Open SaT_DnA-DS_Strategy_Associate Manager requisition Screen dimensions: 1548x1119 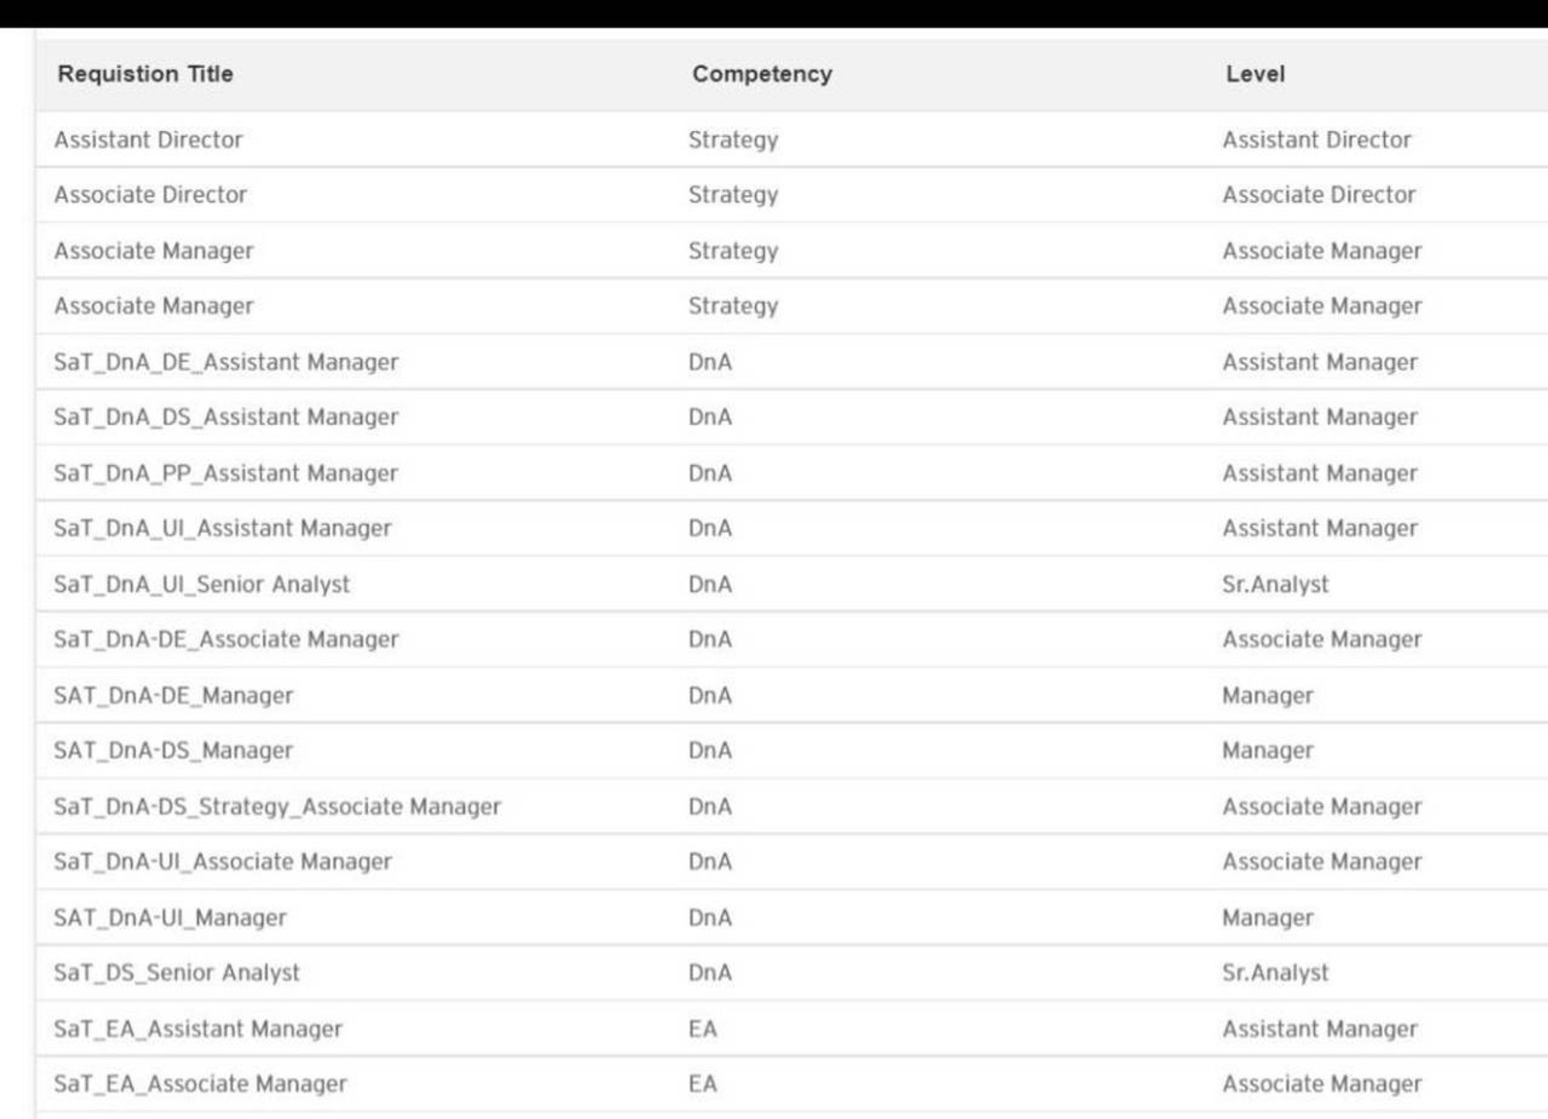point(277,807)
